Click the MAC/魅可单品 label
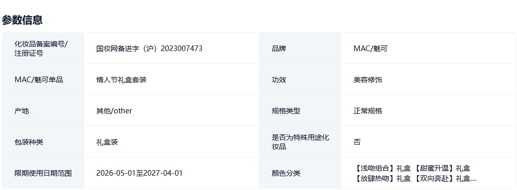Screen dimensions: 517x190 (x=39, y=80)
